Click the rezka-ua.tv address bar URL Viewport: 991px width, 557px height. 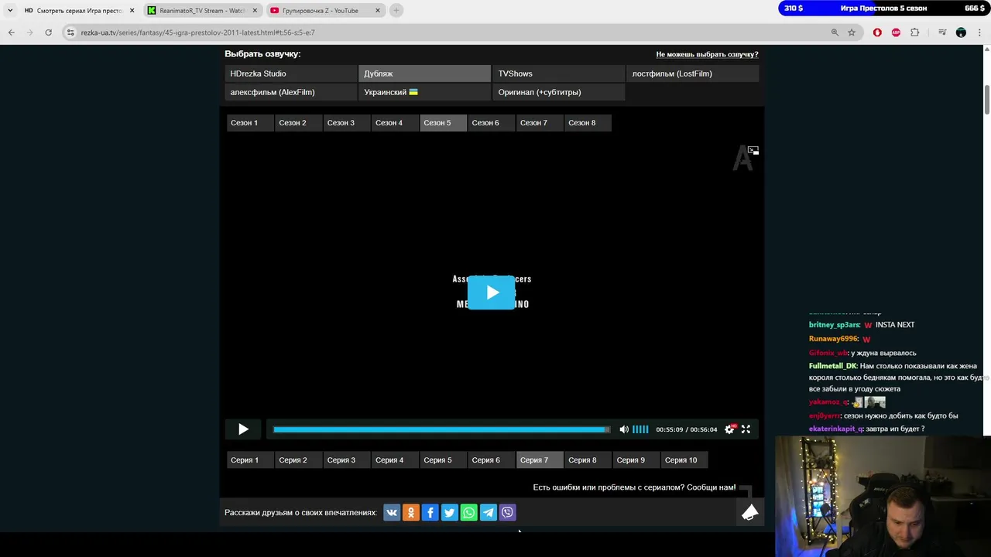point(197,32)
